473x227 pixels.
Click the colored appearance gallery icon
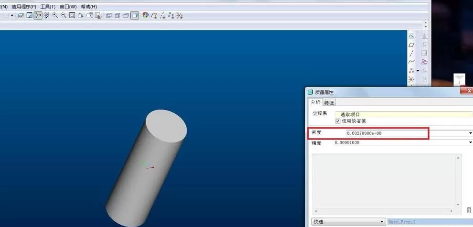(x=146, y=15)
